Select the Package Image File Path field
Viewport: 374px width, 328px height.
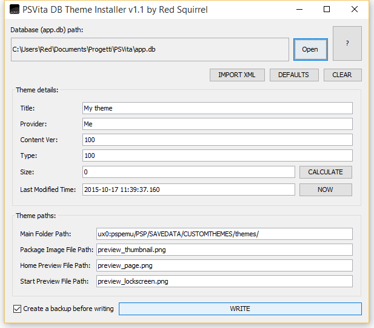coord(224,250)
